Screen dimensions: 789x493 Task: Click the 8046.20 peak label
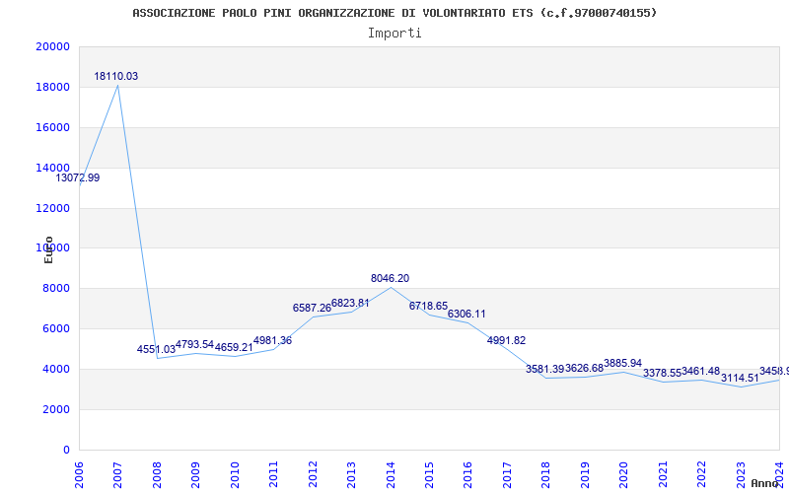pyautogui.click(x=390, y=278)
